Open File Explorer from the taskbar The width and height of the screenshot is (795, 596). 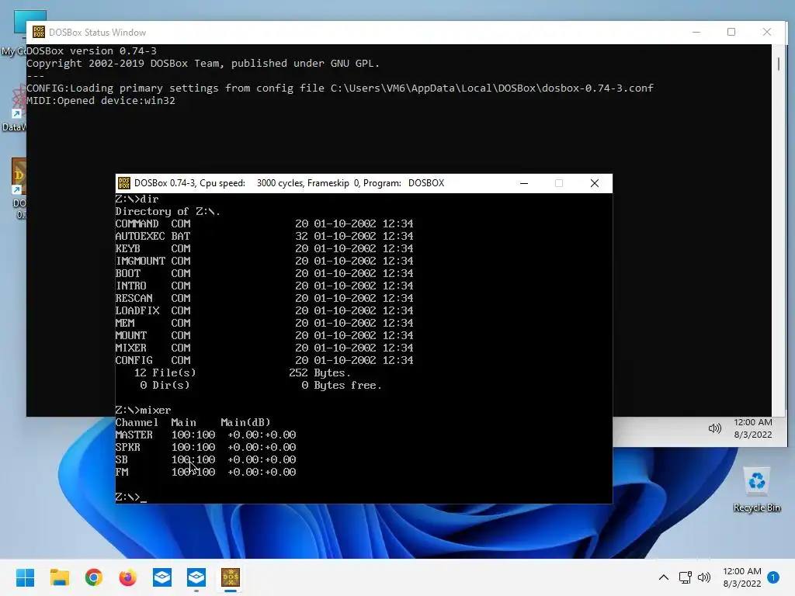pyautogui.click(x=59, y=577)
